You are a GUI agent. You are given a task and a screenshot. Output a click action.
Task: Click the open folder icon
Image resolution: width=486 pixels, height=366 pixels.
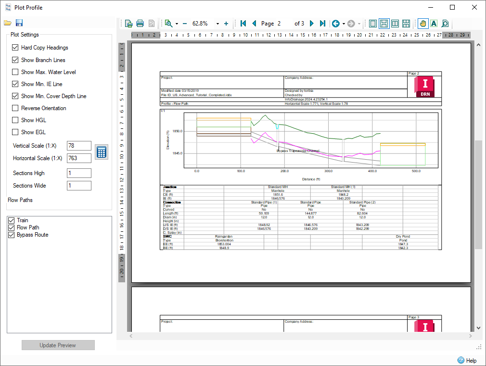pyautogui.click(x=8, y=23)
